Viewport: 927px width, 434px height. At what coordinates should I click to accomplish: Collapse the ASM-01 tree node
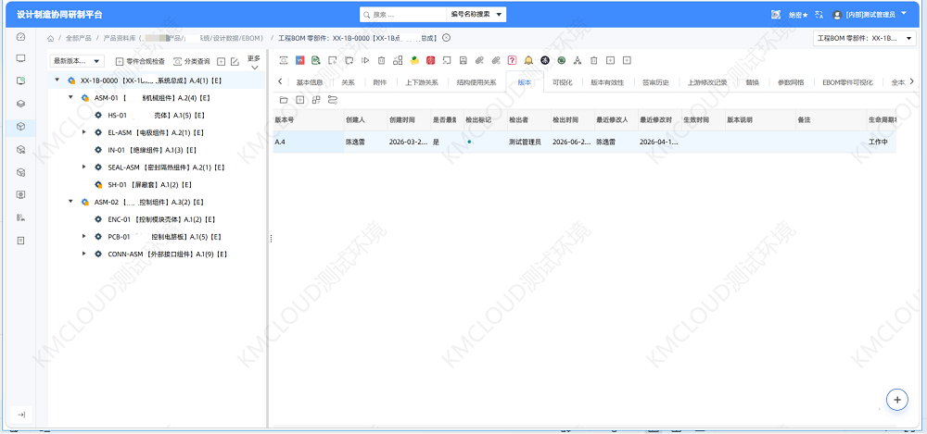point(70,97)
